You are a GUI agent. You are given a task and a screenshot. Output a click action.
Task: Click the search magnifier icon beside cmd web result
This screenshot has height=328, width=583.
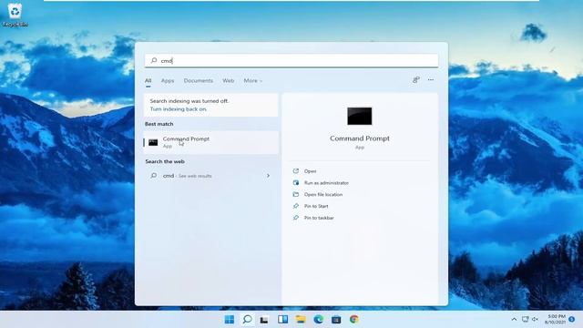coord(153,176)
